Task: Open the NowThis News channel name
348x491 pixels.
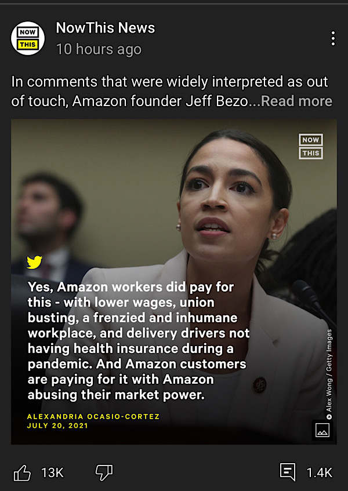Action: pyautogui.click(x=105, y=28)
